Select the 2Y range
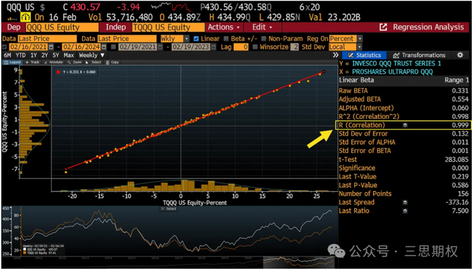The width and height of the screenshot is (473, 270). [x=45, y=55]
